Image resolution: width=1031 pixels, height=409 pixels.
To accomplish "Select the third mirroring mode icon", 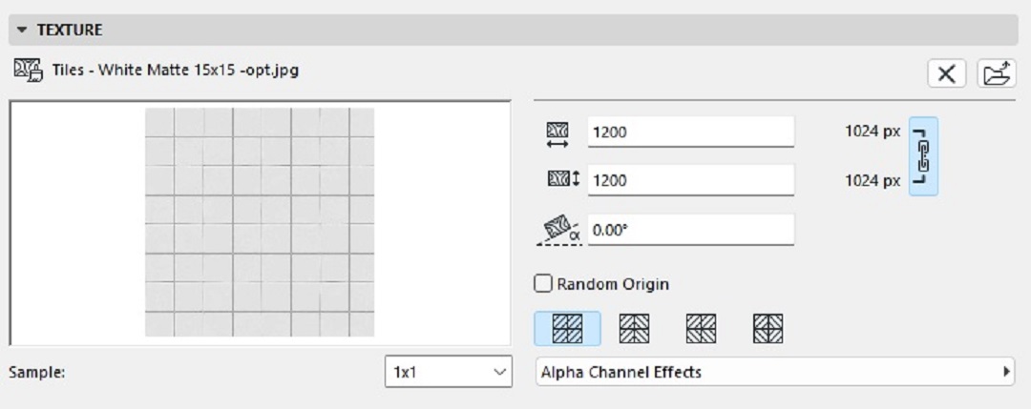I will coord(701,328).
